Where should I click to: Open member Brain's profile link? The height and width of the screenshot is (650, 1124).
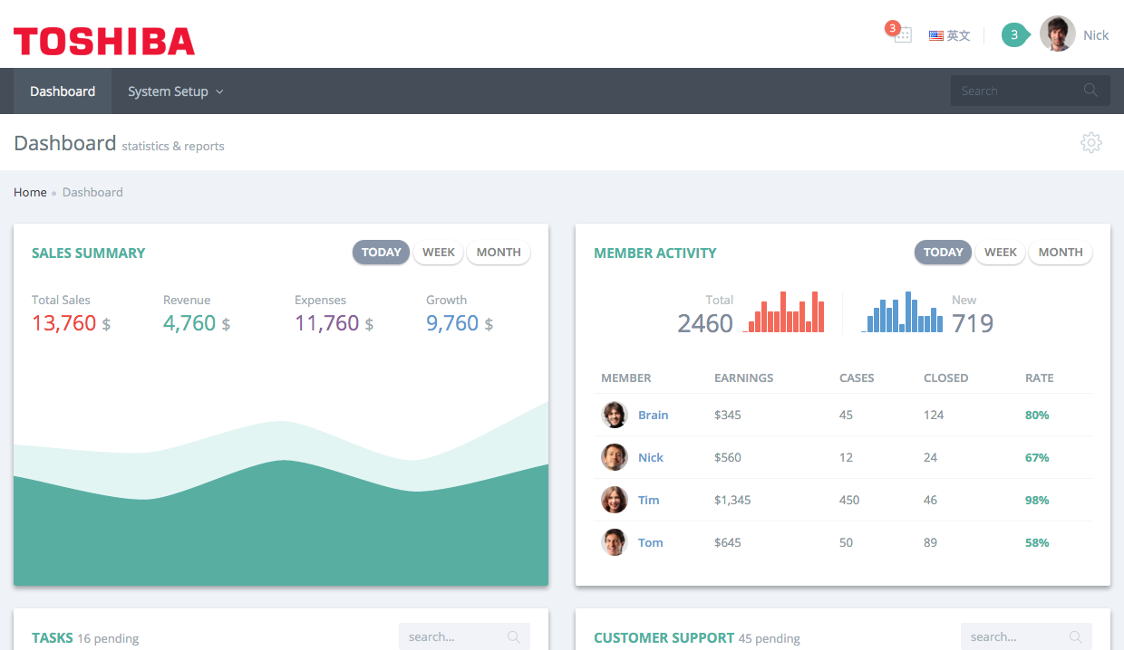pos(653,415)
